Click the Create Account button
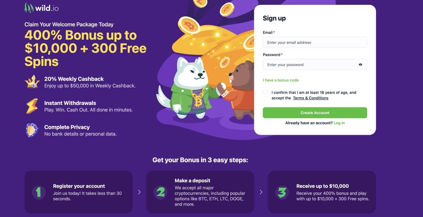The height and width of the screenshot is (217, 423). [x=315, y=112]
